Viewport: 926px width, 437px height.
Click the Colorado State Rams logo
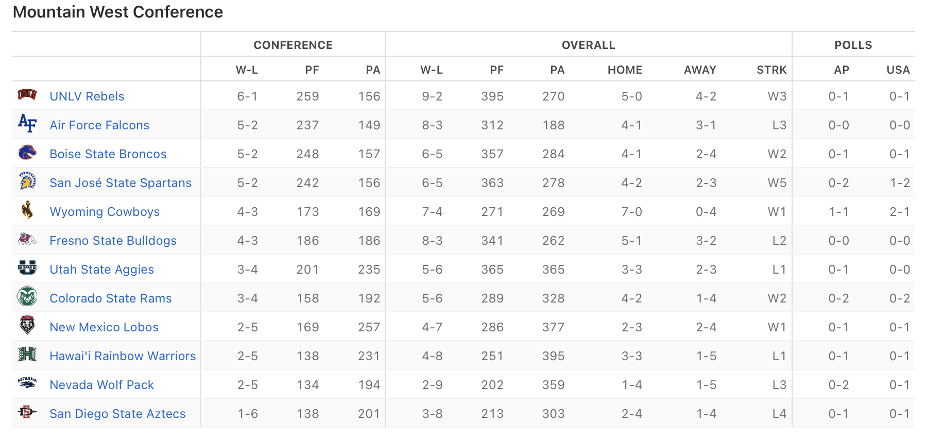click(x=27, y=296)
